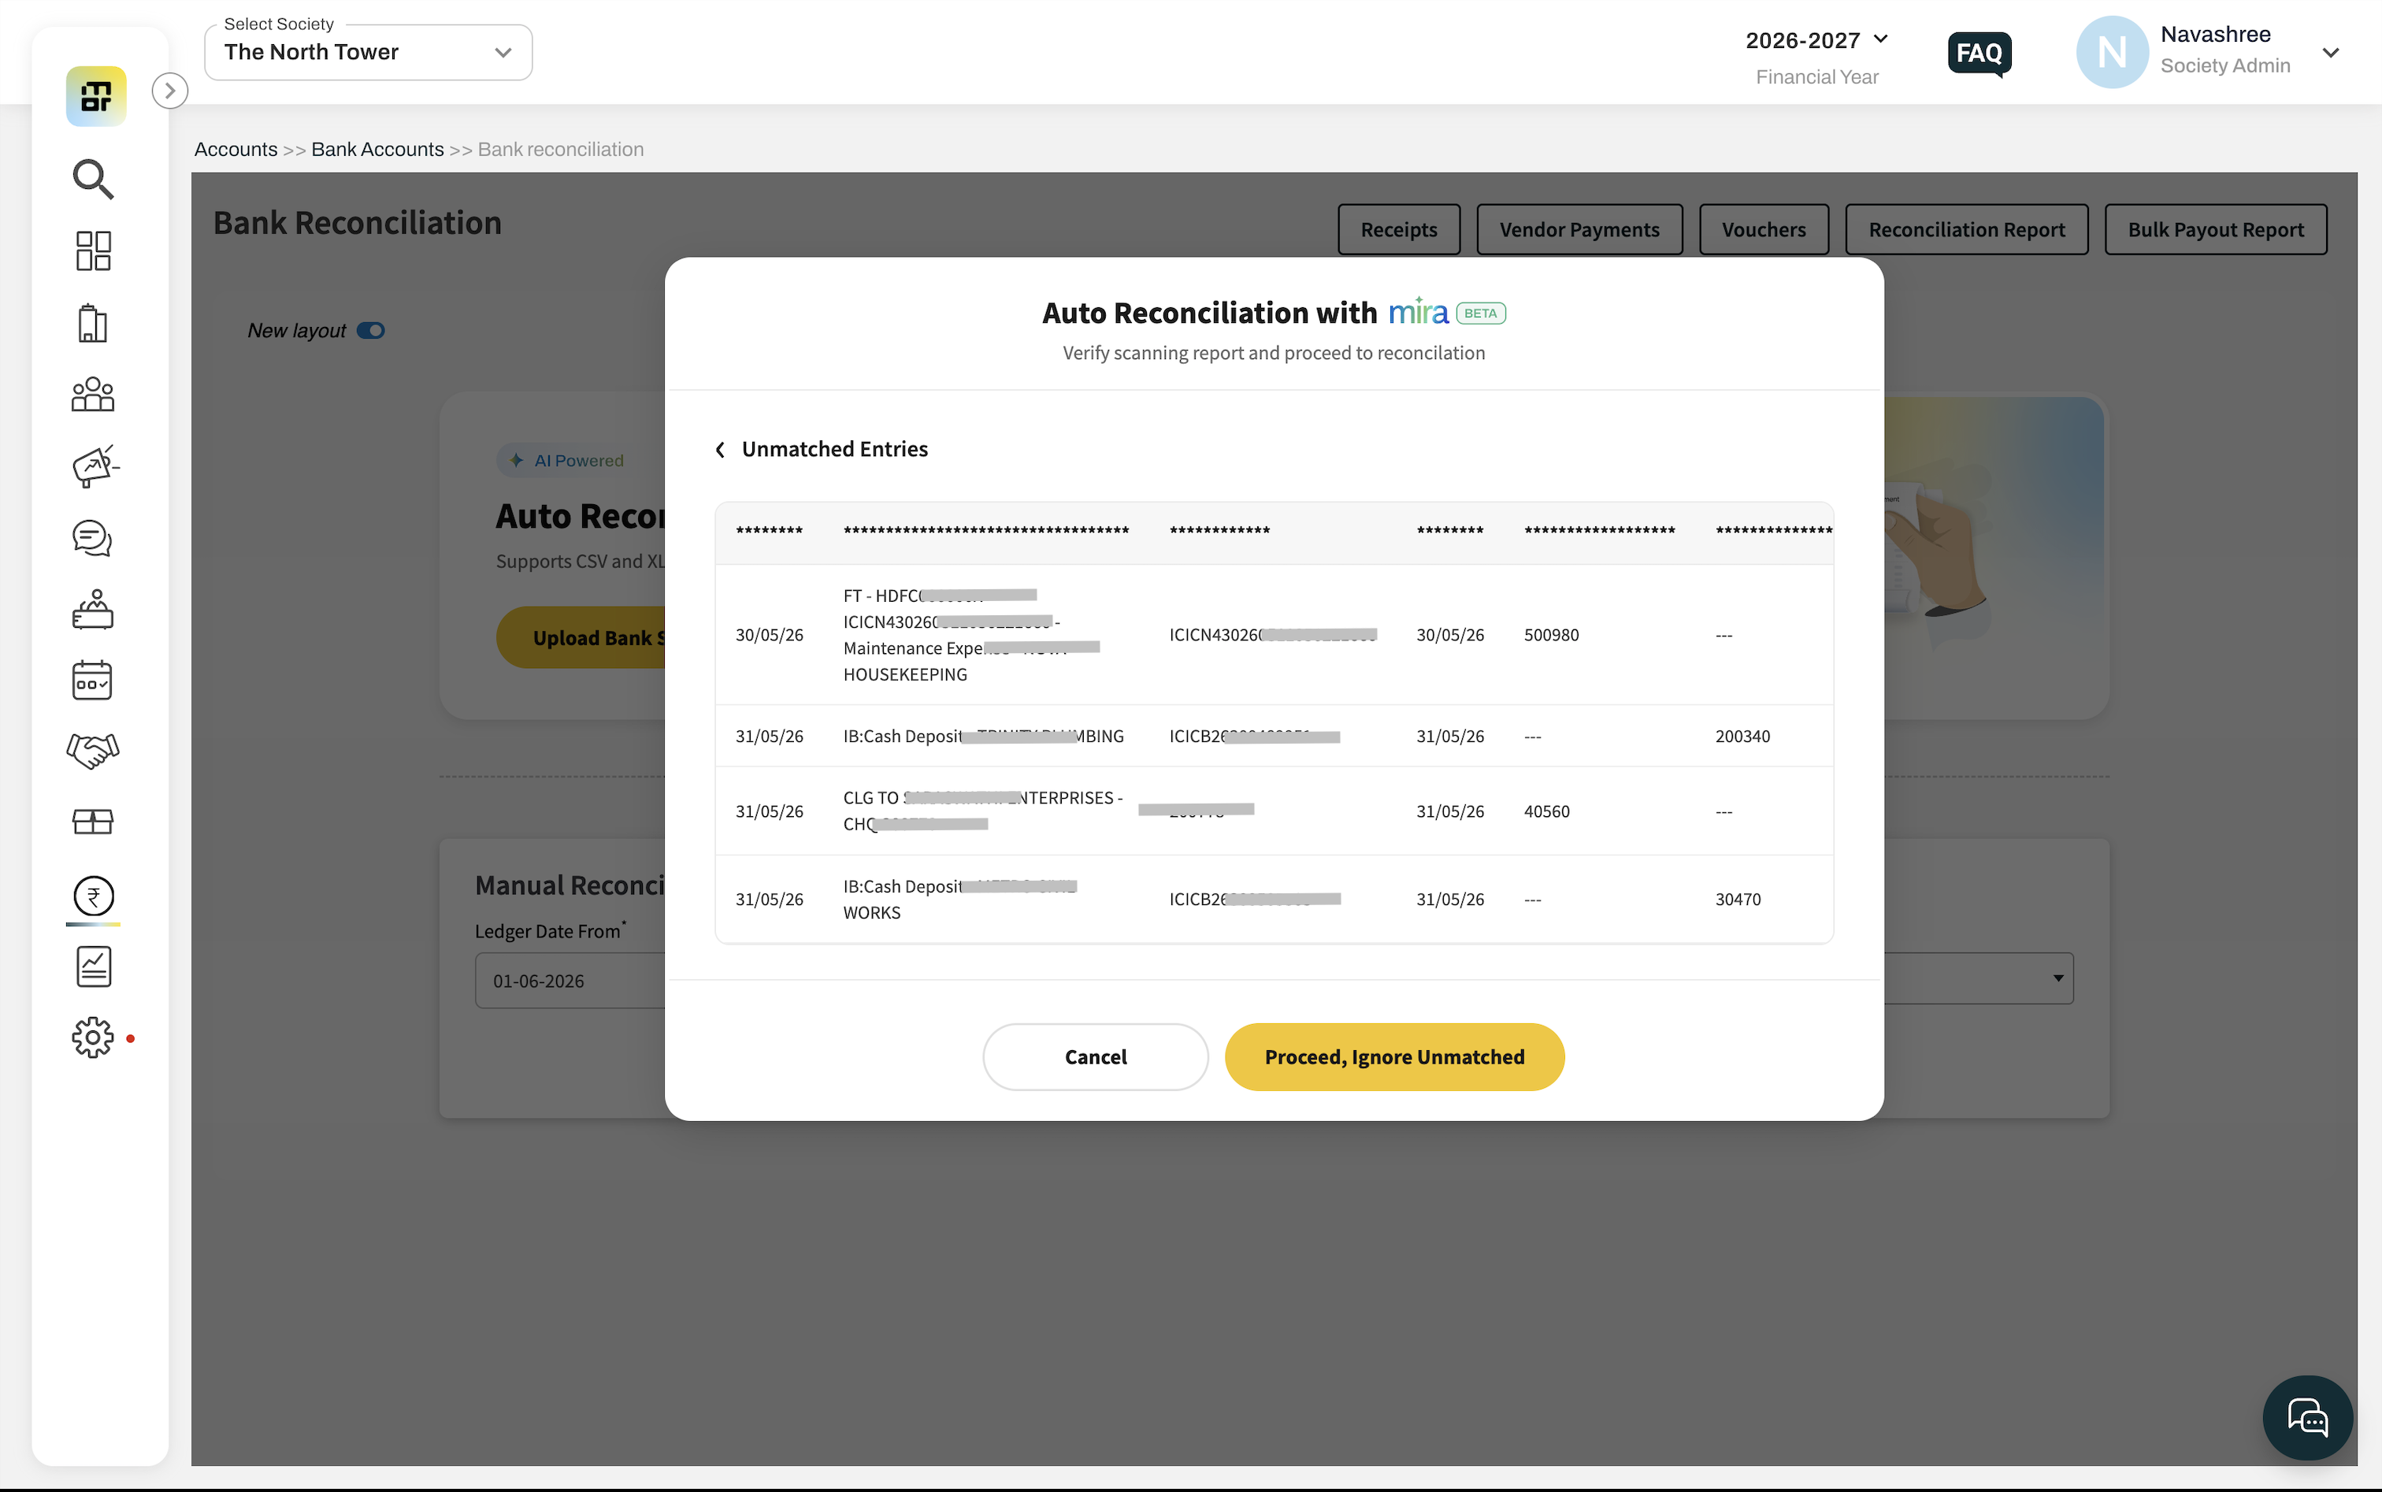Click the society app logo icon
The height and width of the screenshot is (1492, 2382).
[96, 96]
